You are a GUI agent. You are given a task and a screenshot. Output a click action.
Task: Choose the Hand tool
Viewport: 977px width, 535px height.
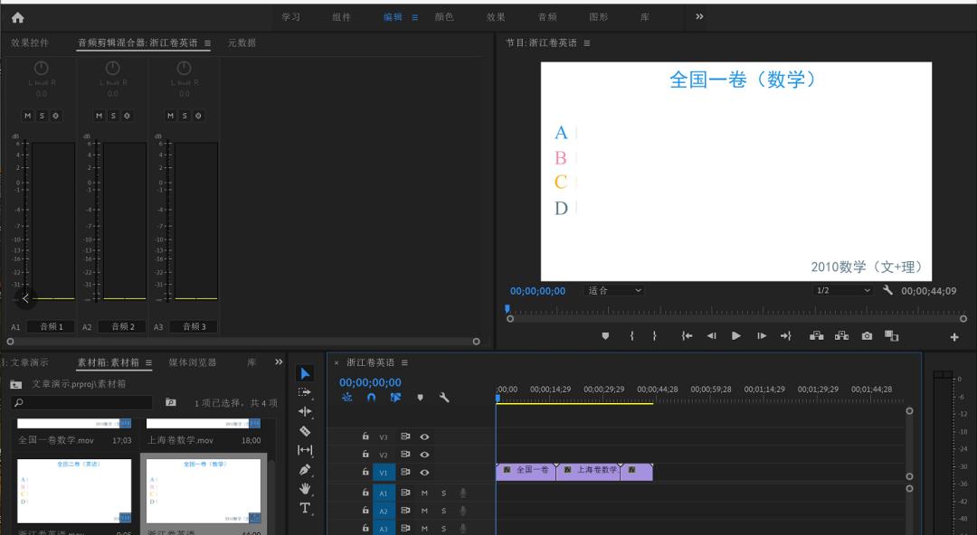(305, 488)
